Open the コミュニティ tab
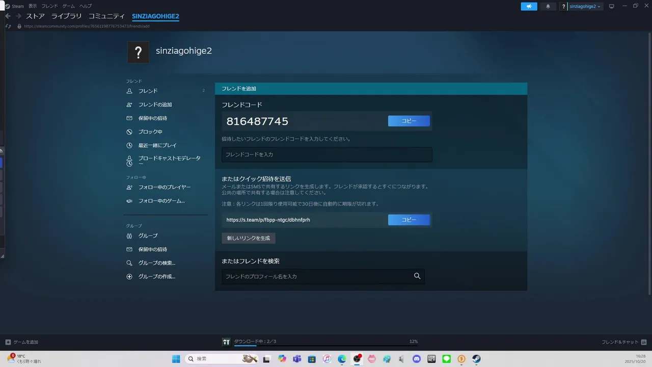Viewport: 652px width, 367px height. click(x=107, y=16)
